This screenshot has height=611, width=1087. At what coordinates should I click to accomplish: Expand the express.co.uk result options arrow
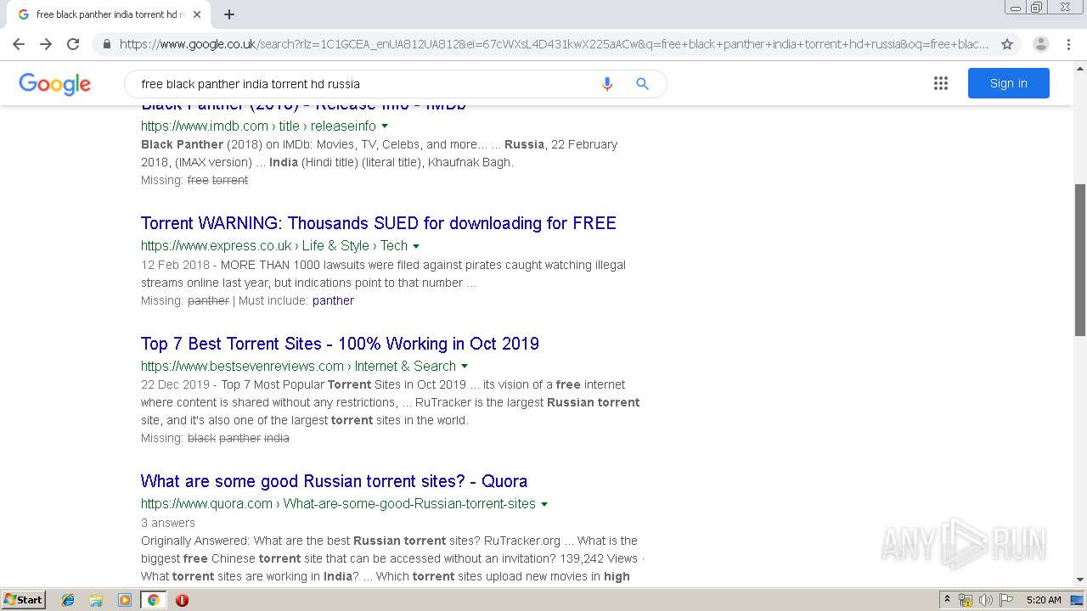[x=416, y=246]
